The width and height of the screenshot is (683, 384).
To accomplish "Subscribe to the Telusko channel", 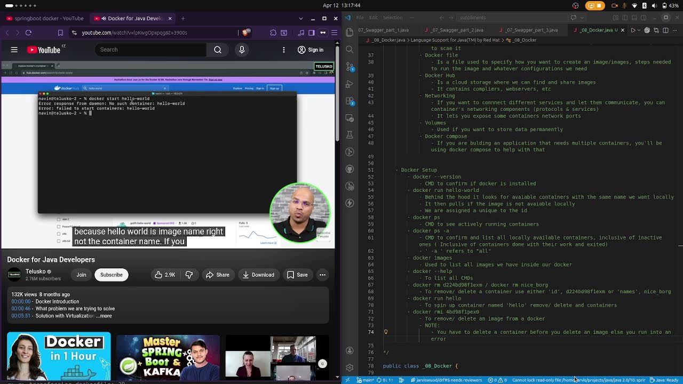I will pos(112,275).
